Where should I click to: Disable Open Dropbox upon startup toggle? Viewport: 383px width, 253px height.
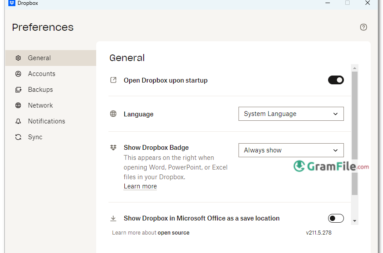[x=336, y=80]
